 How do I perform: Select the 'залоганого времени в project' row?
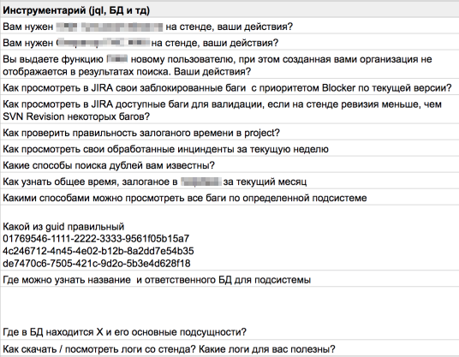click(x=229, y=133)
